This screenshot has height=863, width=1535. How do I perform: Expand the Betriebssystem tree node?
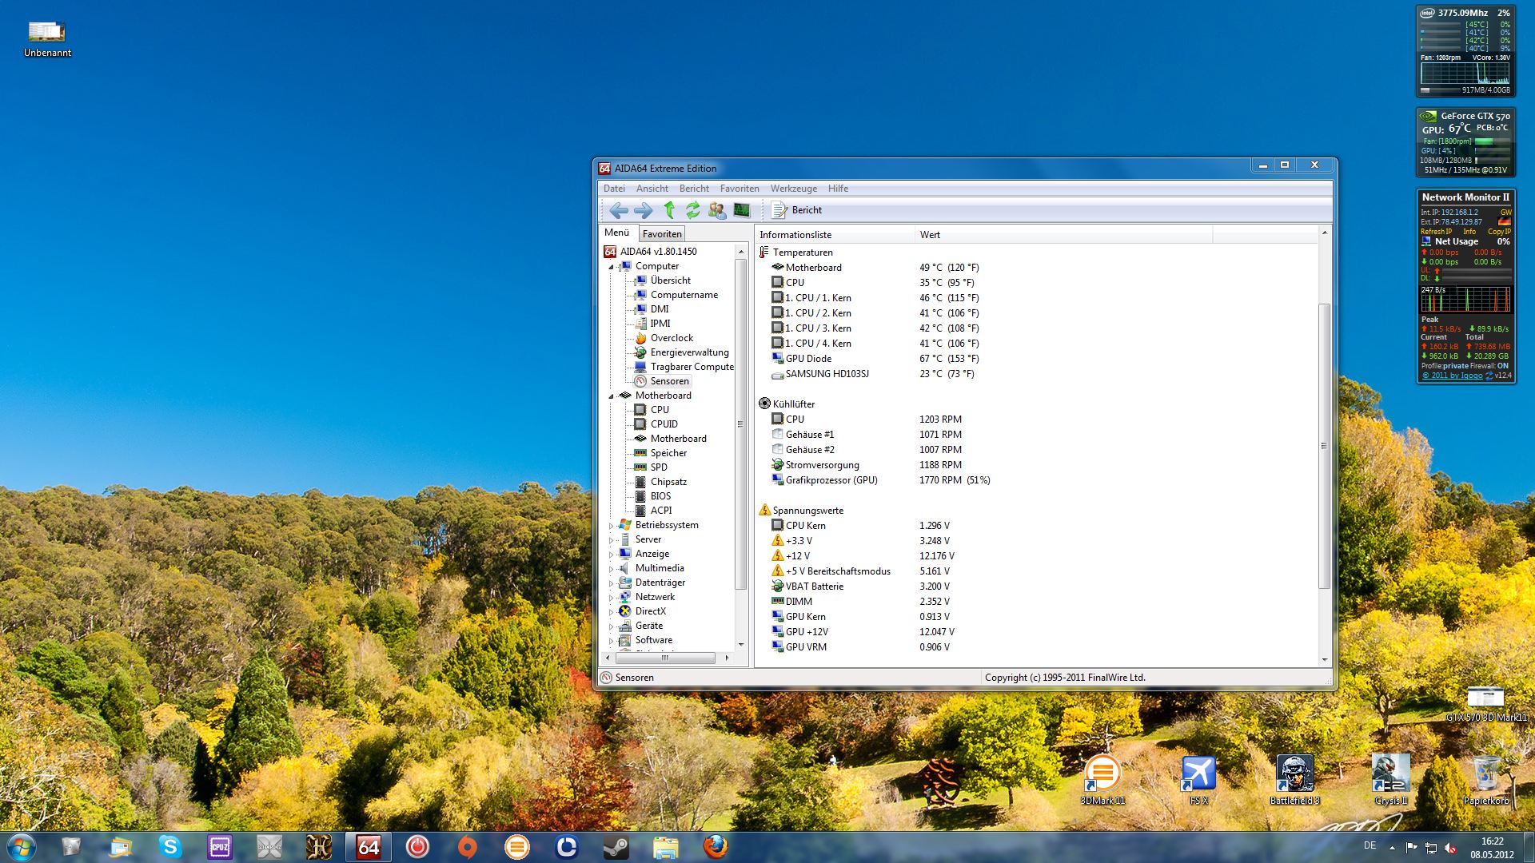612,526
